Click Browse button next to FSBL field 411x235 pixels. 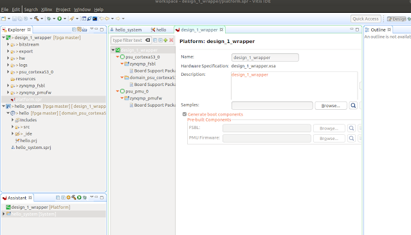pos(329,128)
